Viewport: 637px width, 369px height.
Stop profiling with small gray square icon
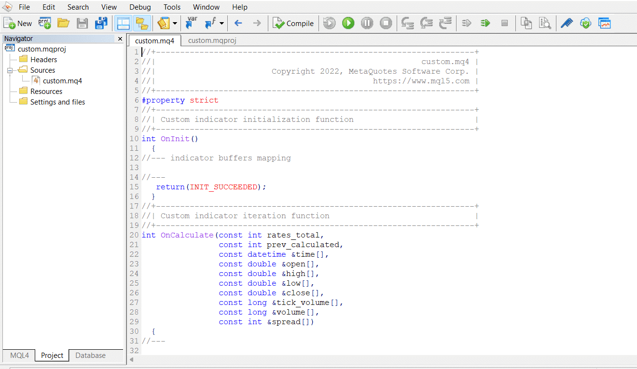pos(505,23)
